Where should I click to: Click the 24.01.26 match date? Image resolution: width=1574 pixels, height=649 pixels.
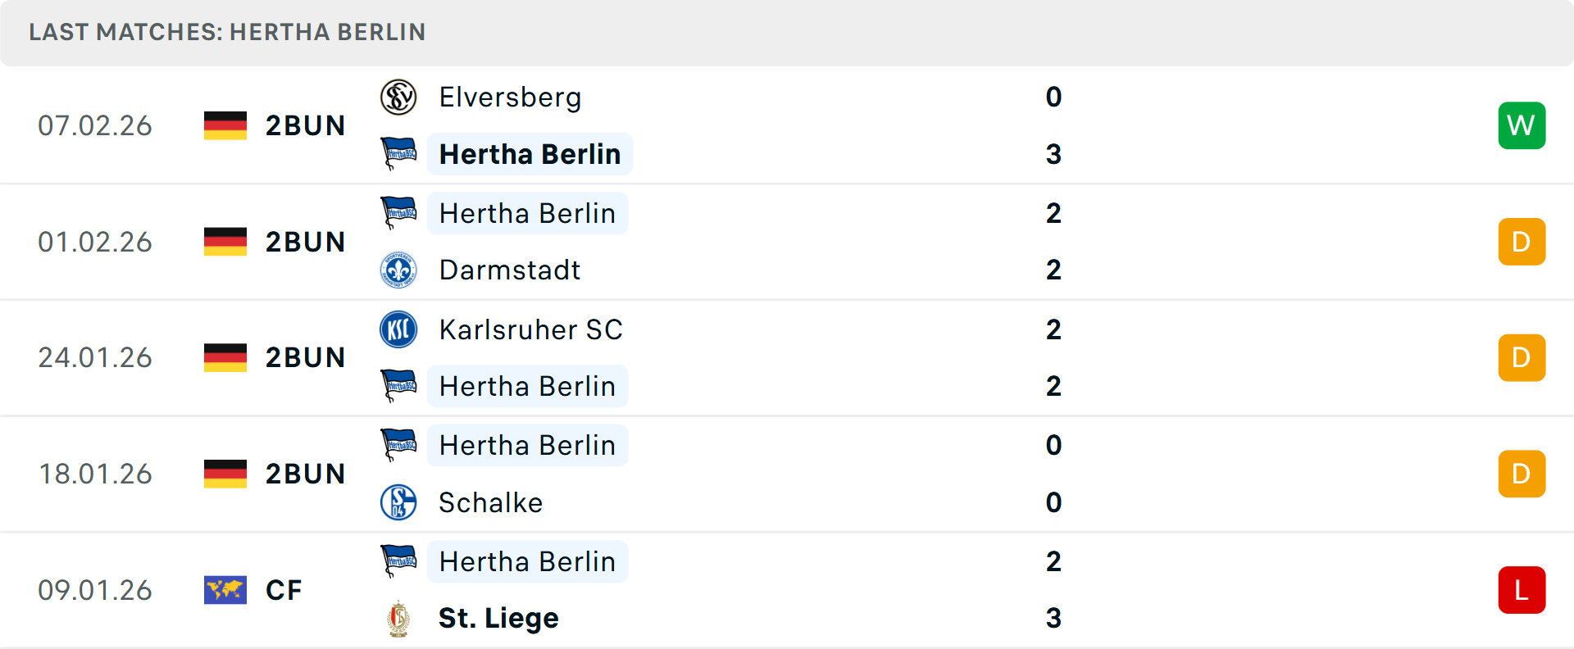[x=95, y=357]
